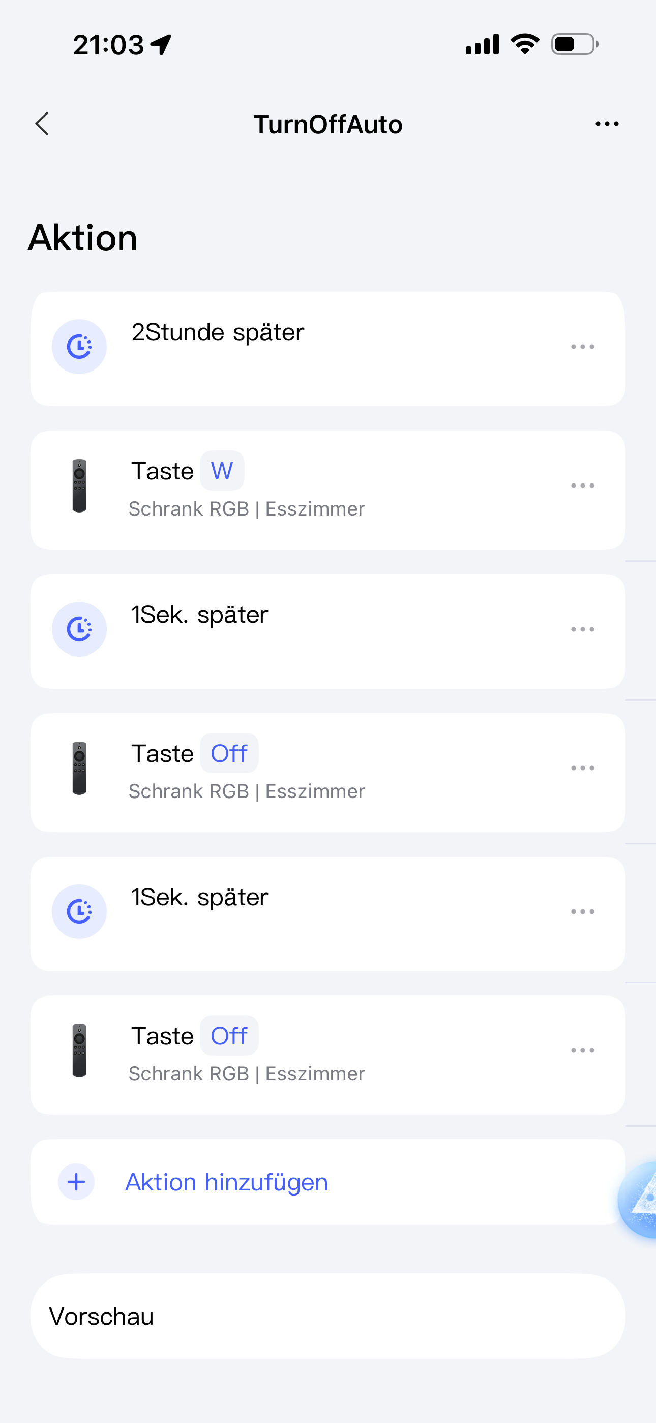Tap the back arrow in header
This screenshot has width=656, height=1423.
[42, 124]
